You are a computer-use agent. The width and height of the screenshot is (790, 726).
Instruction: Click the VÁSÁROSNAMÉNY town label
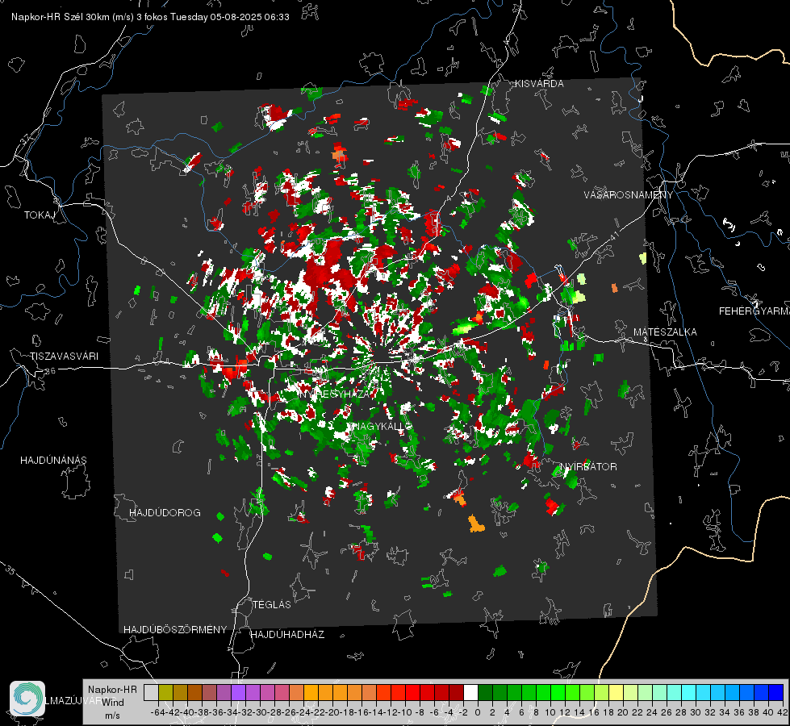(629, 195)
